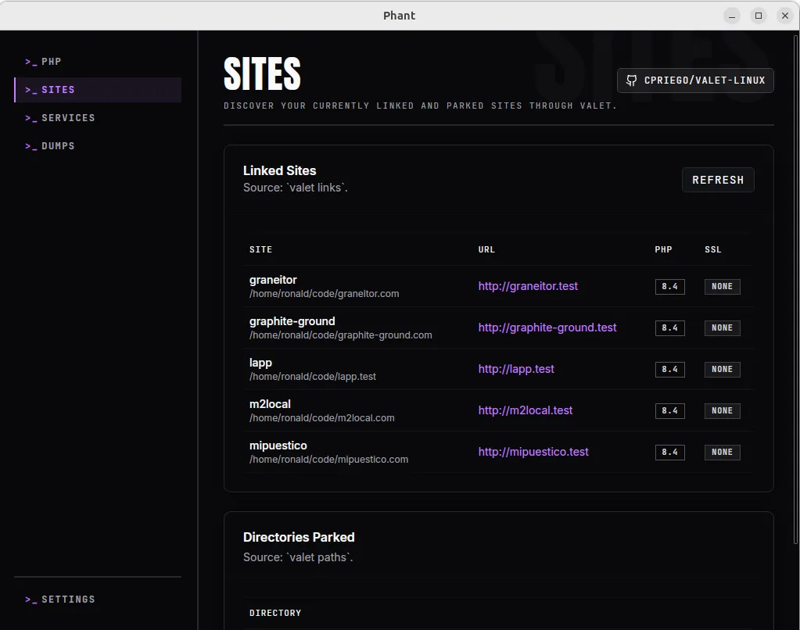The image size is (800, 630).
Task: Go to Services in the sidebar
Action: coord(98,118)
